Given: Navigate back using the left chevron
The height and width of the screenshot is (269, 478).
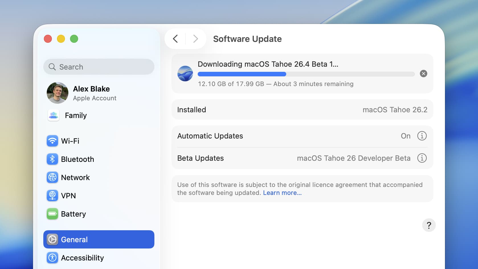Looking at the screenshot, I should (x=175, y=39).
